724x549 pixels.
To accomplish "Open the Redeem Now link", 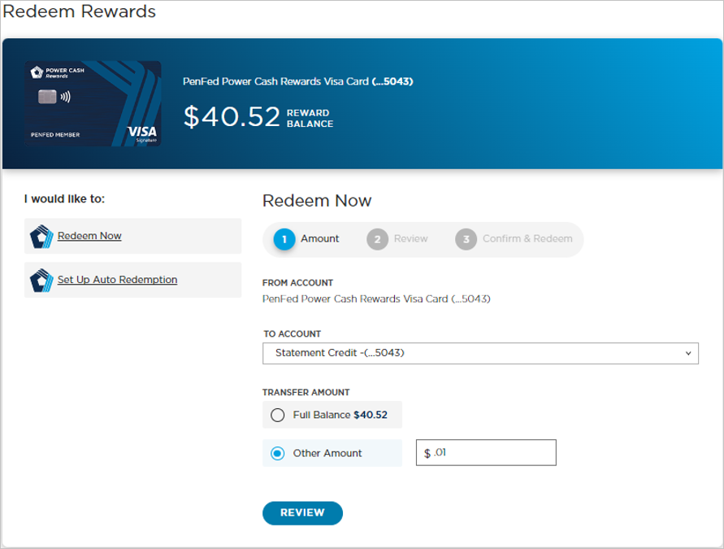I will coord(89,236).
